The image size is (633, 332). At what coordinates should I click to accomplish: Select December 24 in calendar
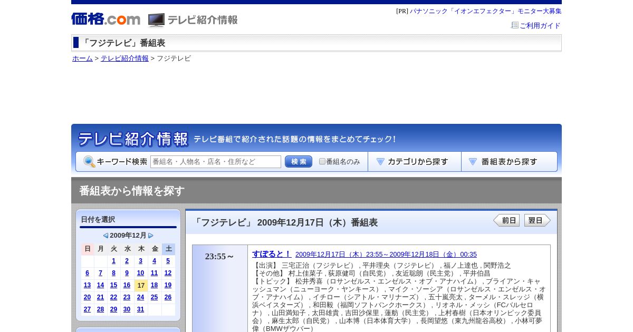[140, 297]
